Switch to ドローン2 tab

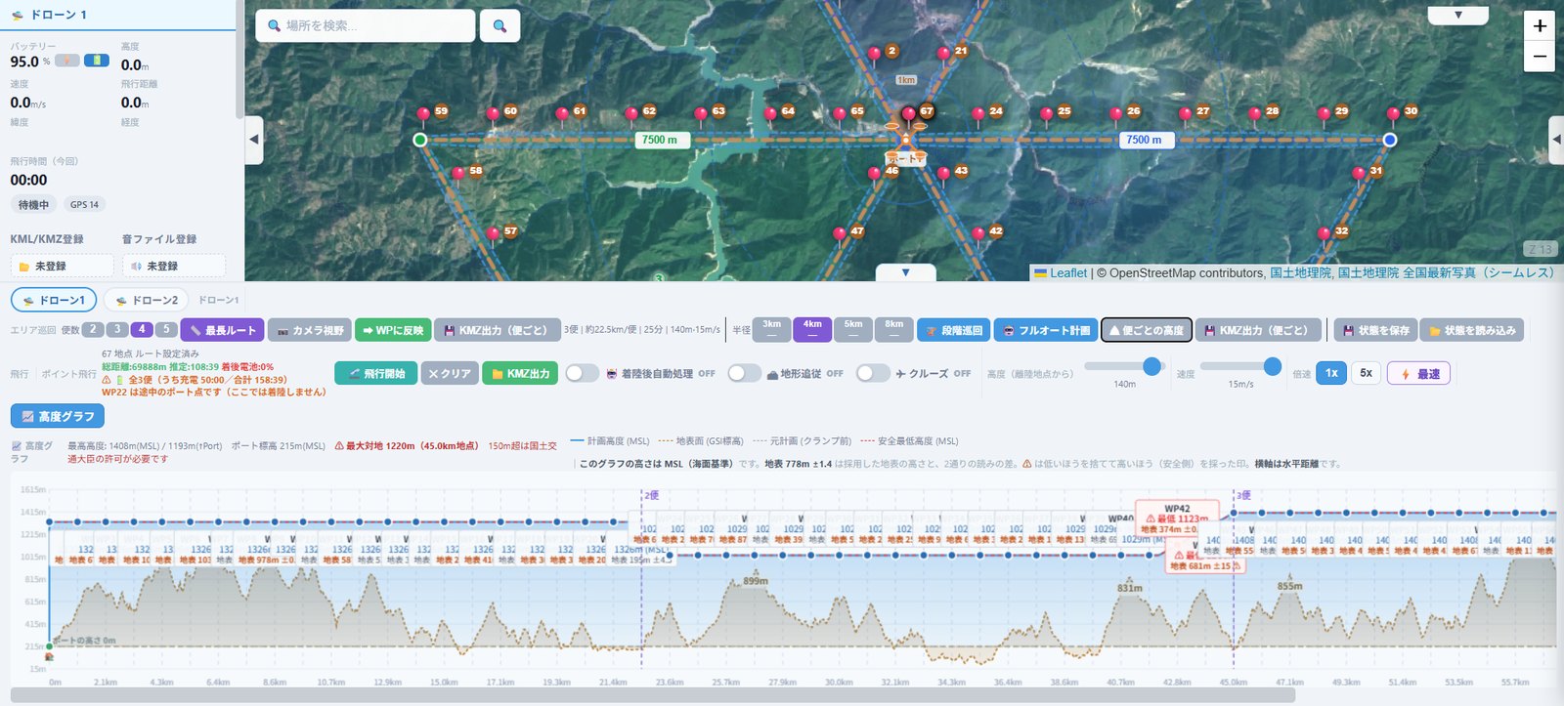tap(147, 300)
